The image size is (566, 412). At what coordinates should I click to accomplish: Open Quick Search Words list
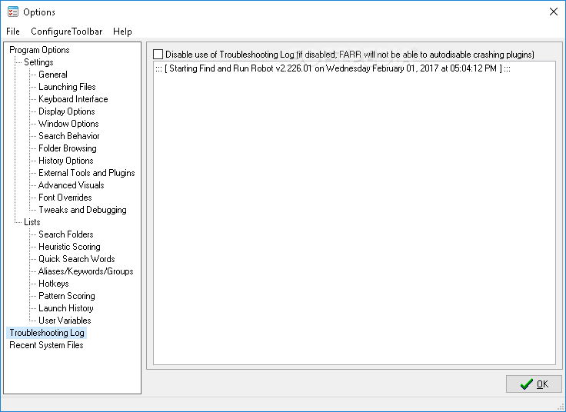click(77, 259)
